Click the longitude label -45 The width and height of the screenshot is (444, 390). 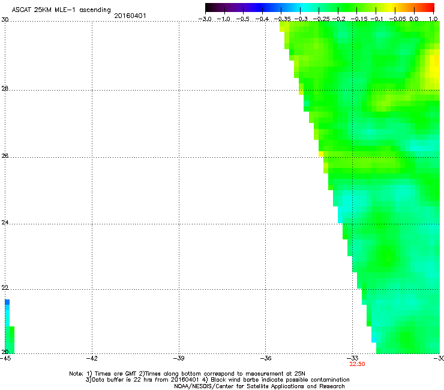[5, 359]
